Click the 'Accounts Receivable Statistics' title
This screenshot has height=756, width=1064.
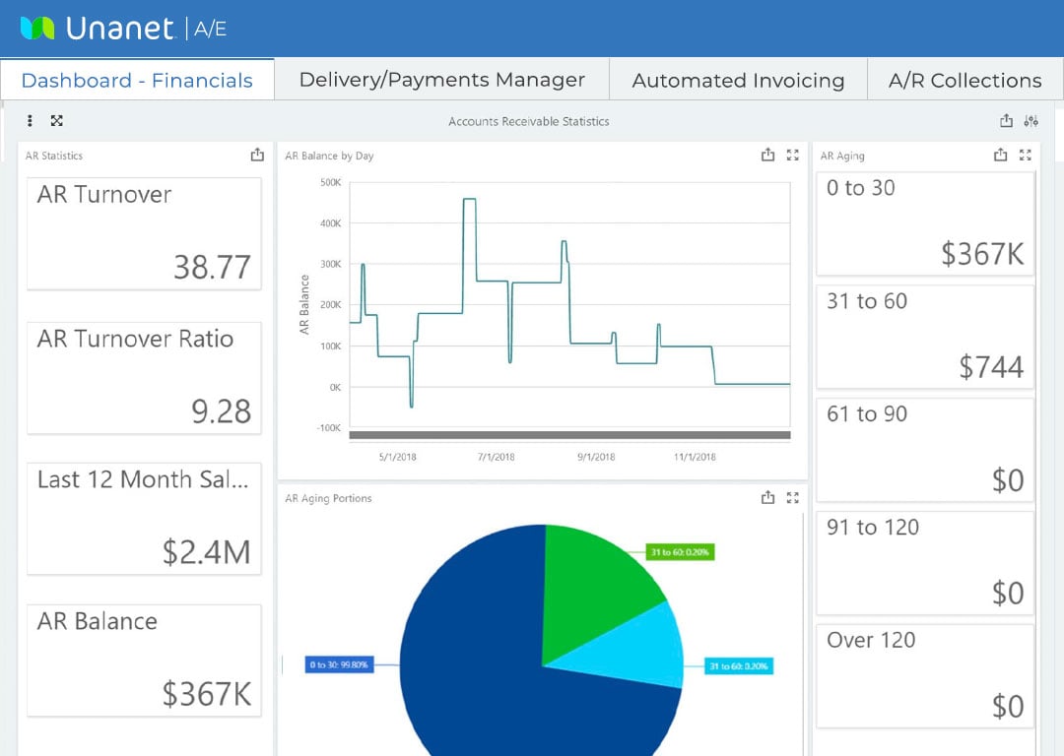(x=529, y=121)
